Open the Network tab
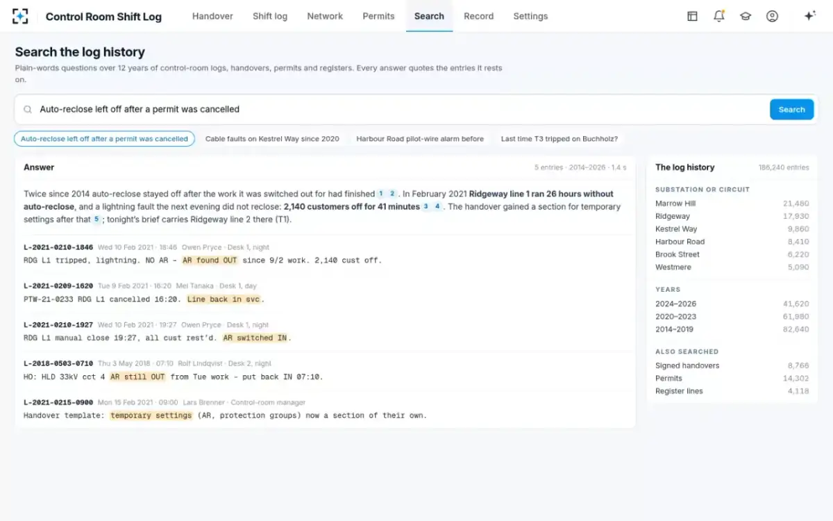Viewport: 833px width, 521px height. (325, 16)
